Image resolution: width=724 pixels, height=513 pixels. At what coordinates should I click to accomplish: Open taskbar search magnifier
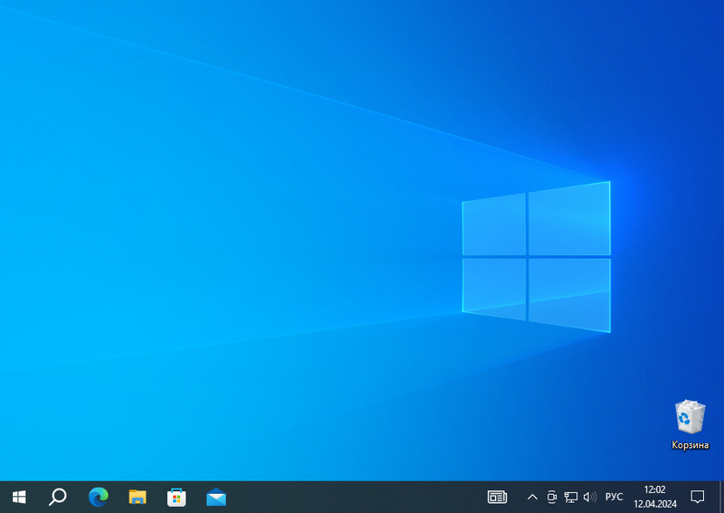pos(58,497)
